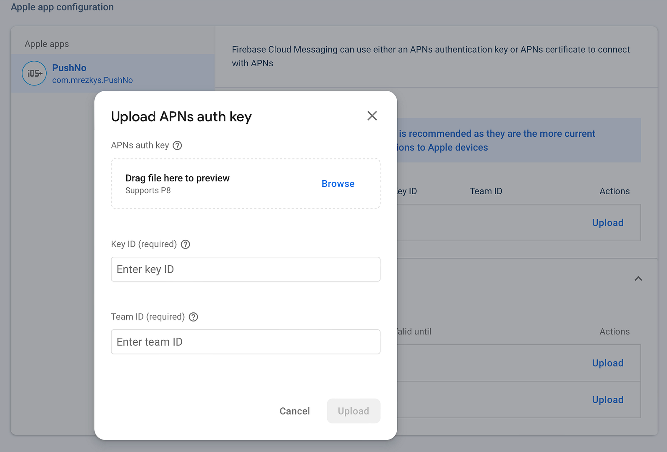The width and height of the screenshot is (667, 452).
Task: Show help for Team ID (required)
Action: [x=193, y=317]
